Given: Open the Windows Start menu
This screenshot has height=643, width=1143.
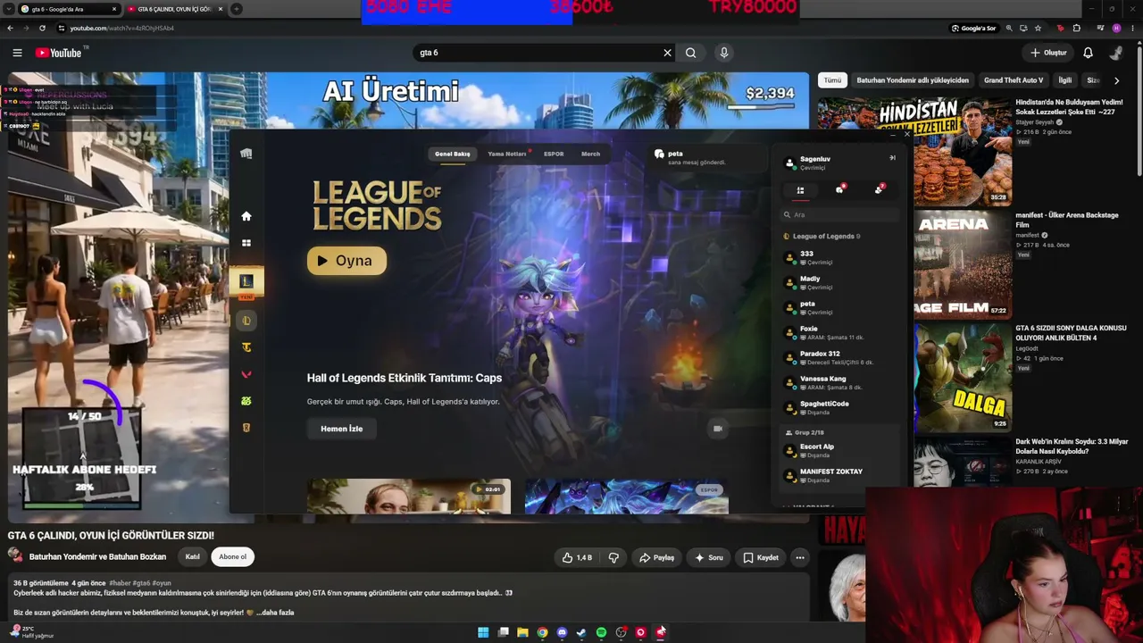Looking at the screenshot, I should coord(483,632).
